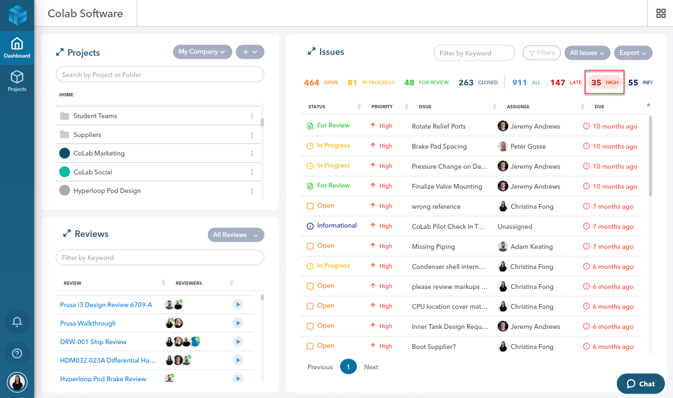The height and width of the screenshot is (398, 673).
Task: Play the DRW-001 Ship Review
Action: pyautogui.click(x=238, y=342)
